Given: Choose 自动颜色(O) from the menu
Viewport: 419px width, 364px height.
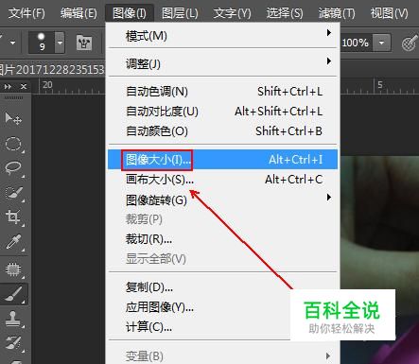Looking at the screenshot, I should (222, 130).
